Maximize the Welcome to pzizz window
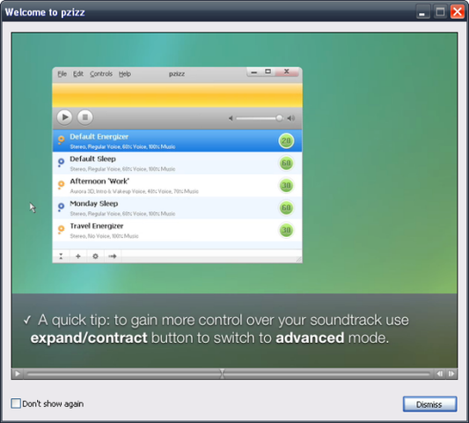The width and height of the screenshot is (469, 423). click(x=440, y=12)
